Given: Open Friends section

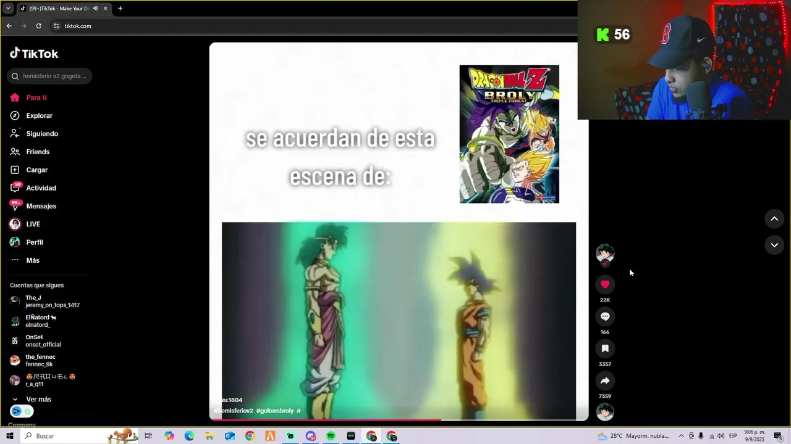Looking at the screenshot, I should click(30, 152).
